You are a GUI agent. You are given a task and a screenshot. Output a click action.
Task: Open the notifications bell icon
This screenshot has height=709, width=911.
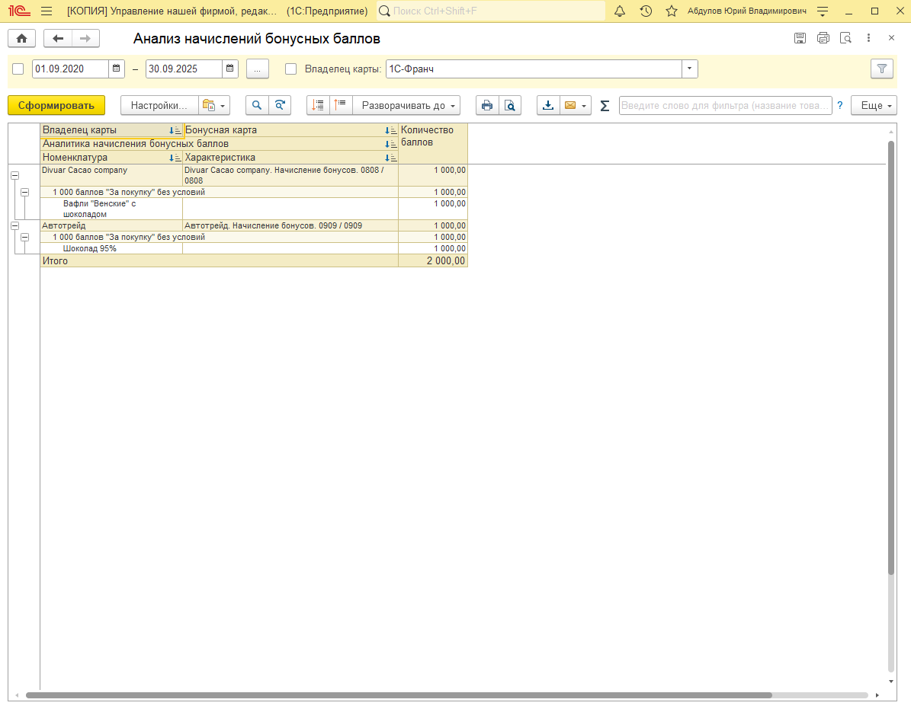point(620,11)
